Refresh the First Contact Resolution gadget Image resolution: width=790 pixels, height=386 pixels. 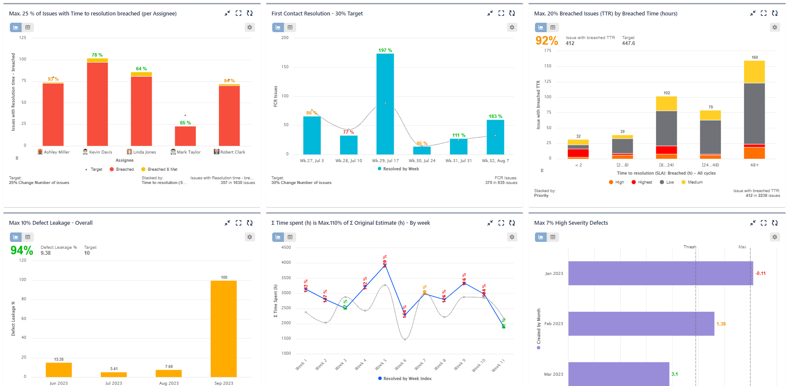[512, 13]
